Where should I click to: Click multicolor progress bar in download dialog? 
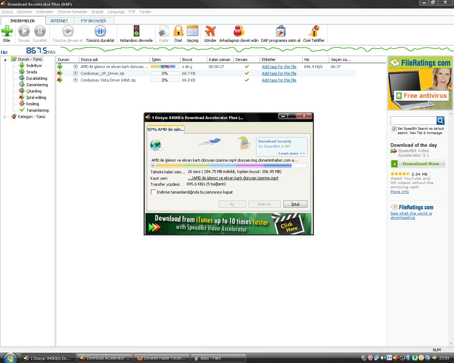pyautogui.click(x=231, y=166)
